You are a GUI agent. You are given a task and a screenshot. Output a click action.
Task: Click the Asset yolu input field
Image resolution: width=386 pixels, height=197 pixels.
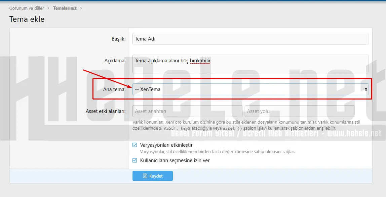(300, 111)
